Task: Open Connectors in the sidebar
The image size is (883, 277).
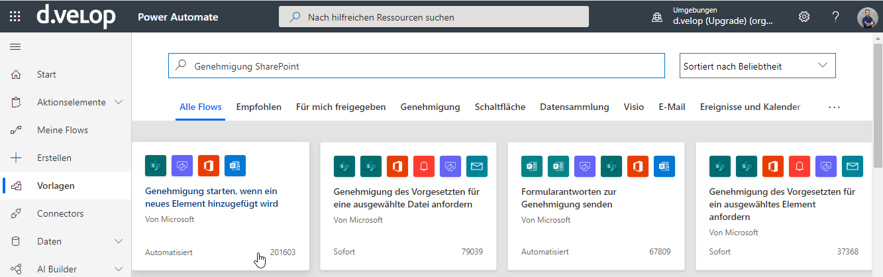Action: [x=66, y=213]
